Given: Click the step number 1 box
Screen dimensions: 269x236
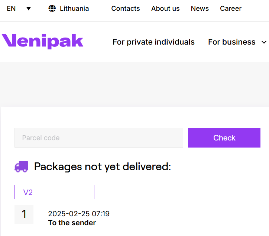Looking at the screenshot, I should click(x=24, y=214).
